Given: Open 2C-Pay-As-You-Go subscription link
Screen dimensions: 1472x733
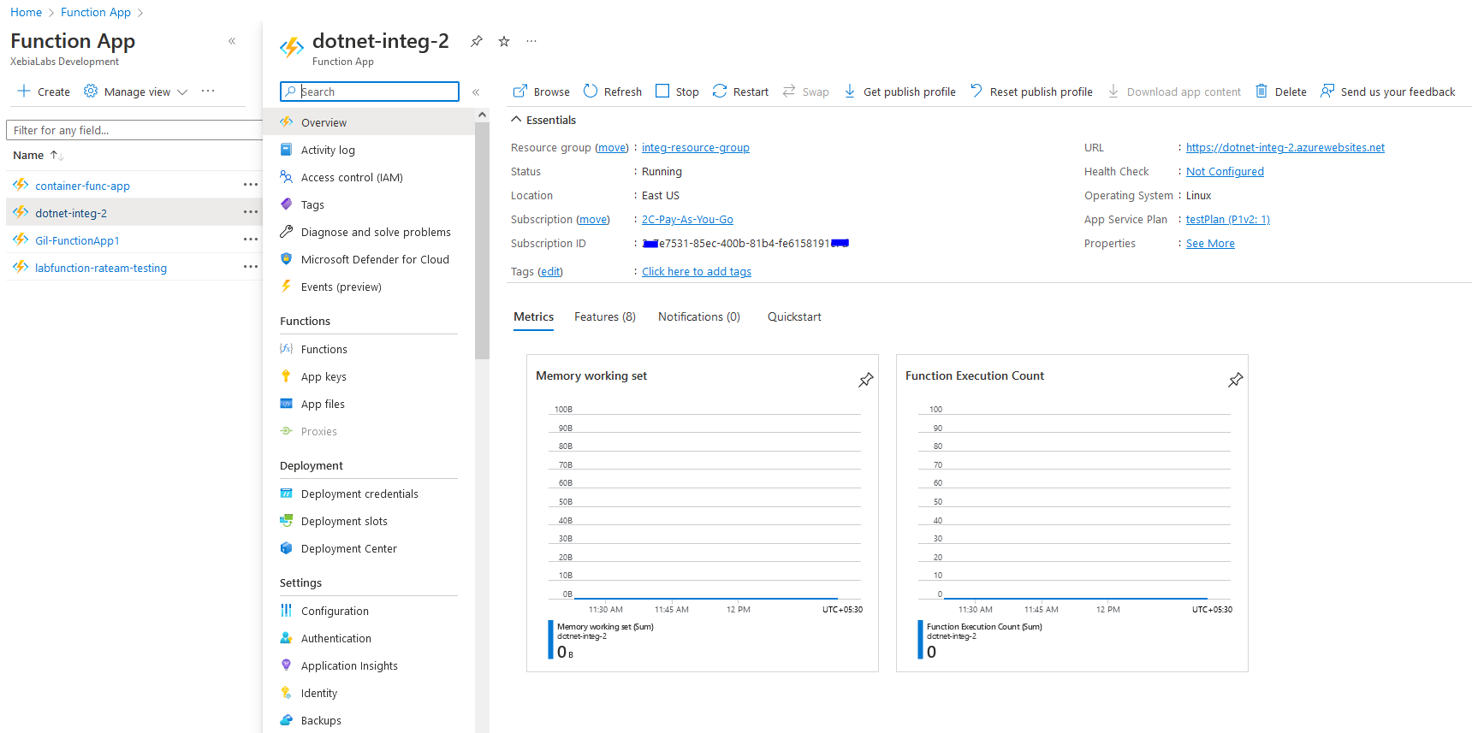Looking at the screenshot, I should point(687,219).
